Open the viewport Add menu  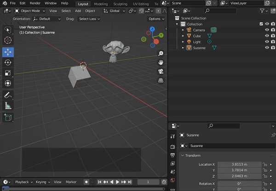pos(78,11)
